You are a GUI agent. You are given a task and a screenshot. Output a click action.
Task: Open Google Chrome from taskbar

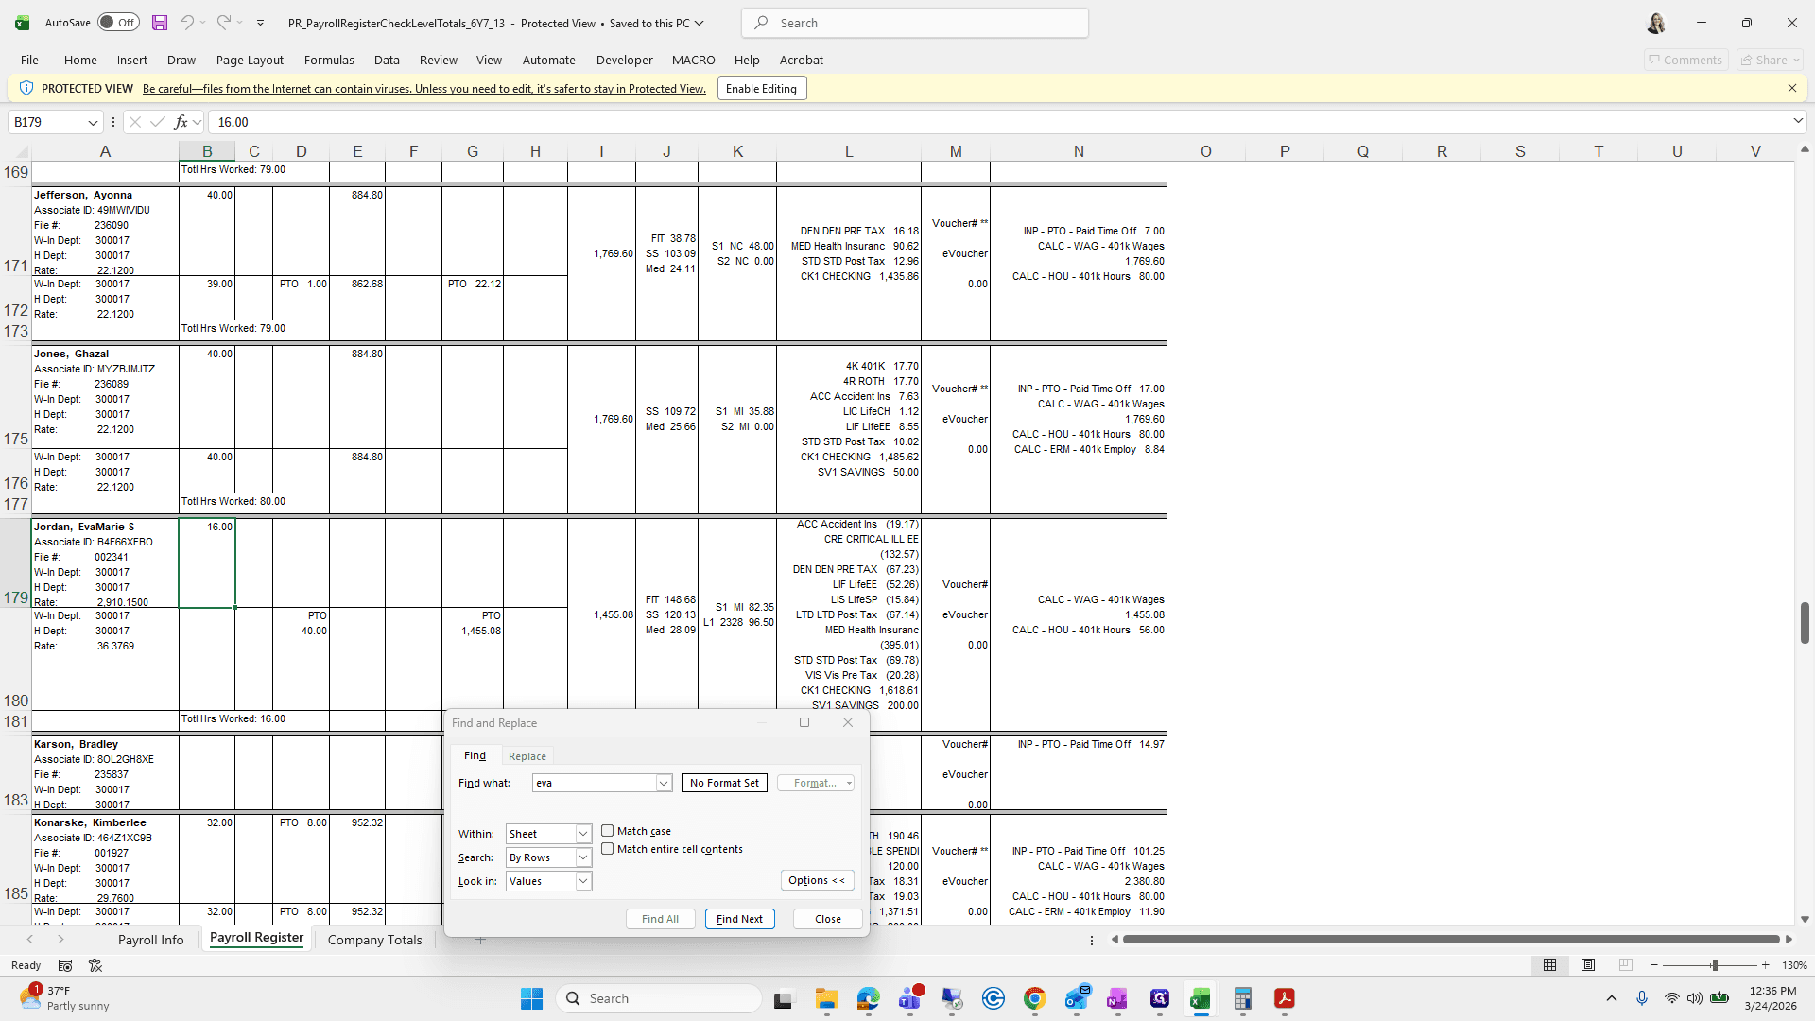(1034, 998)
